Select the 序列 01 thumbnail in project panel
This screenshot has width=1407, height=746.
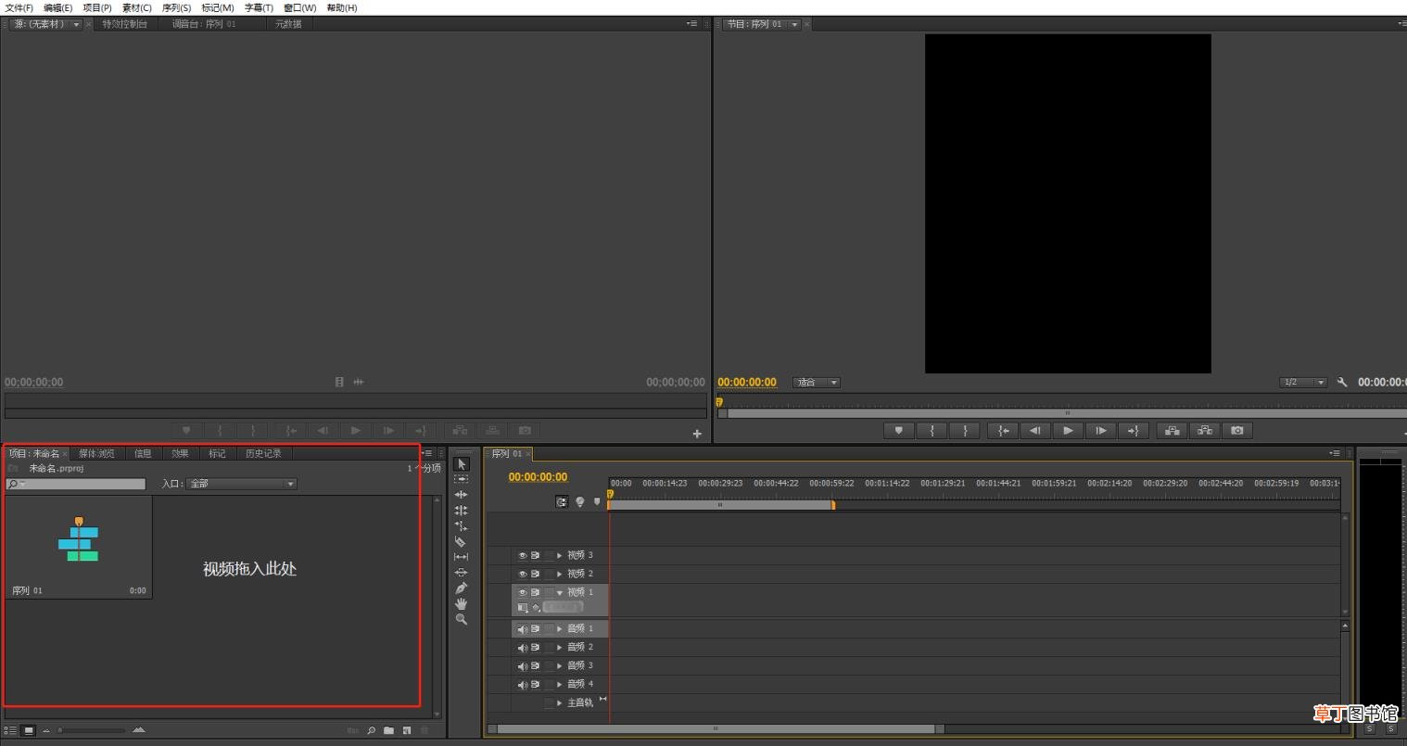[x=78, y=547]
